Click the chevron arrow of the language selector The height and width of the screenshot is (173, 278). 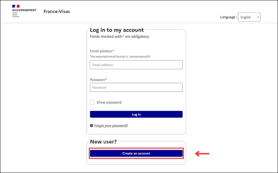click(257, 17)
